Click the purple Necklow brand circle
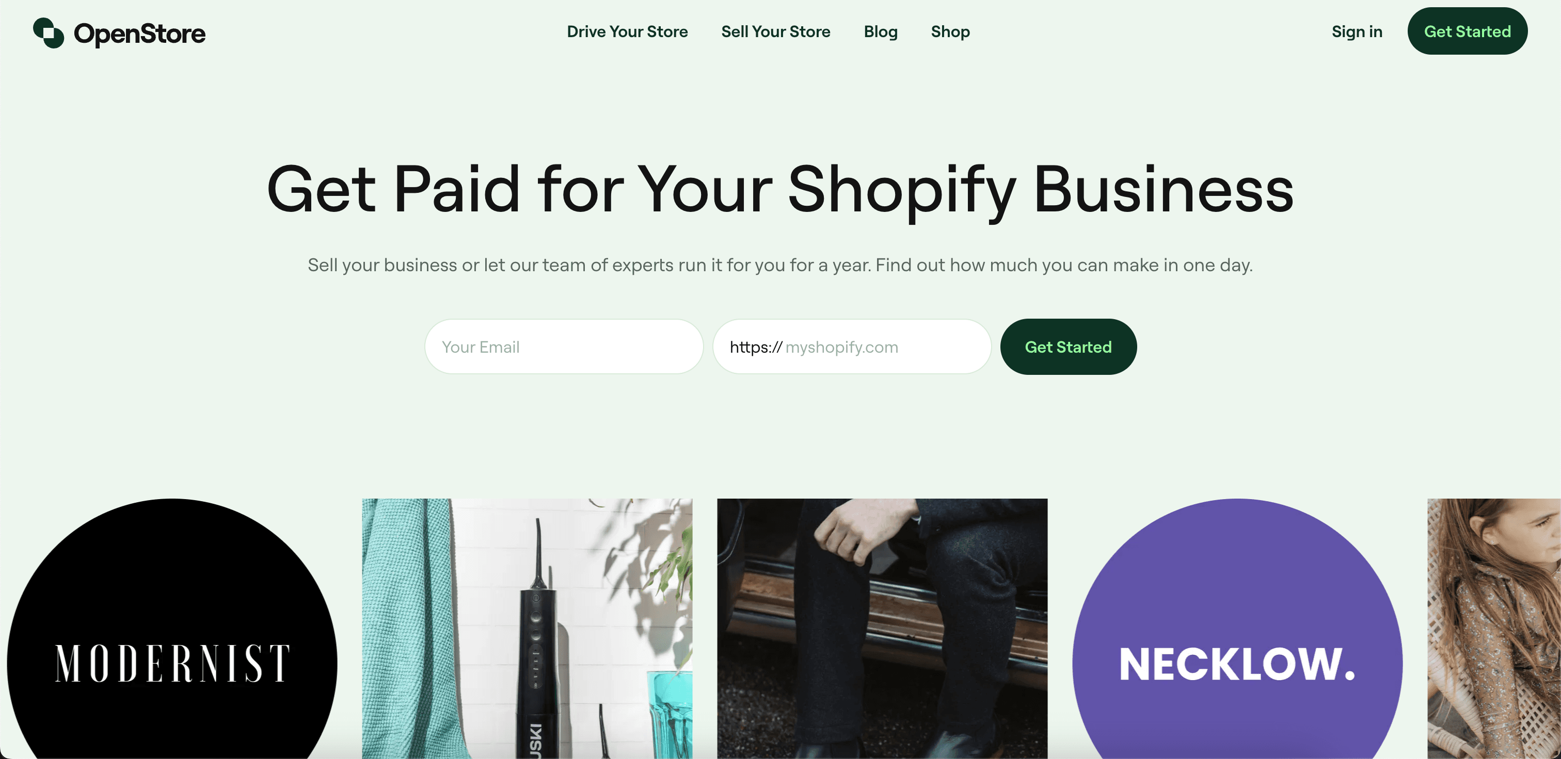 1237,629
